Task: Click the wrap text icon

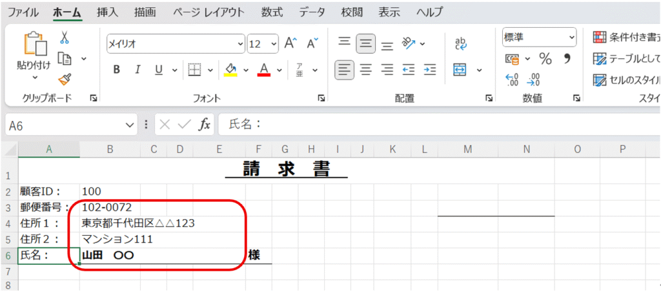Action: pyautogui.click(x=461, y=43)
